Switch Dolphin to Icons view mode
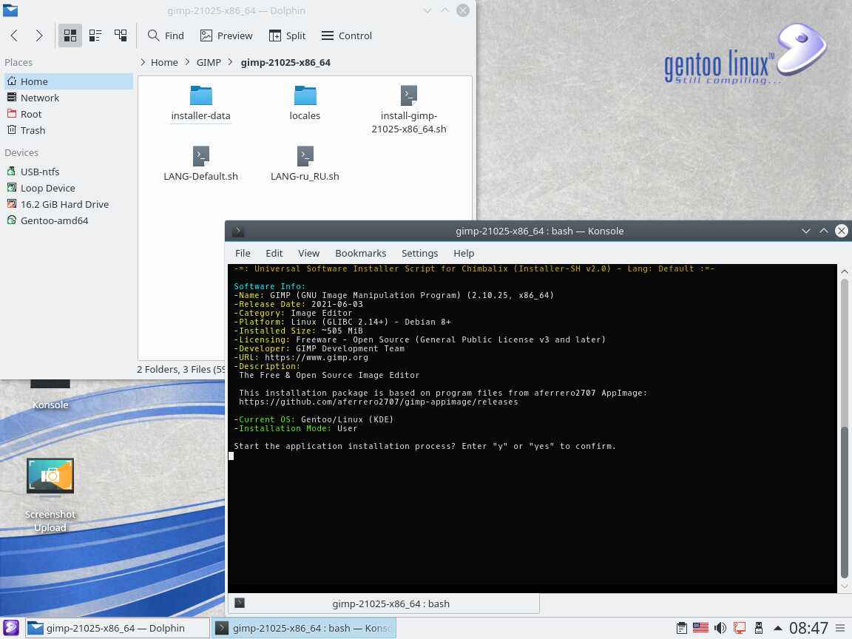The image size is (852, 639). click(x=70, y=35)
